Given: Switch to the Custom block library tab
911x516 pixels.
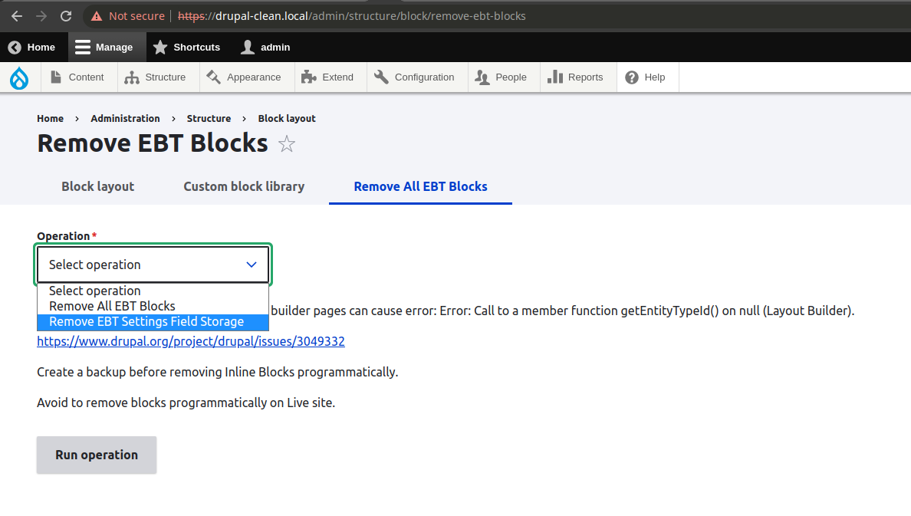Looking at the screenshot, I should tap(243, 186).
